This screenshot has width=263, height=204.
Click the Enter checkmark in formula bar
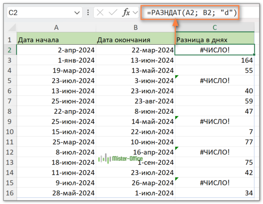tap(113, 13)
